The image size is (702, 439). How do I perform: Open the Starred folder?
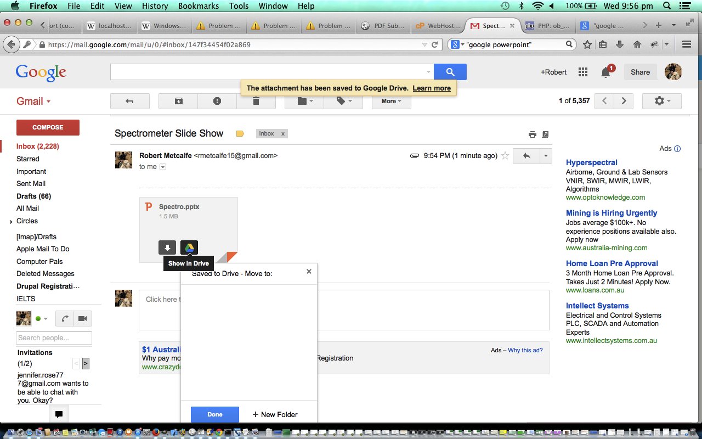click(28, 159)
